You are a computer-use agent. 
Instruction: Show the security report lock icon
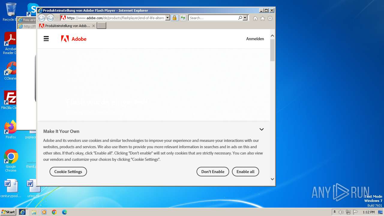174,18
